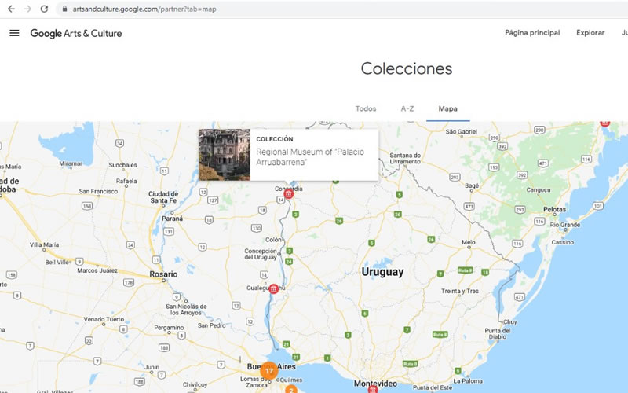Click the Bell Ville label
Viewport: 628px width, 393px height.
pos(57,262)
